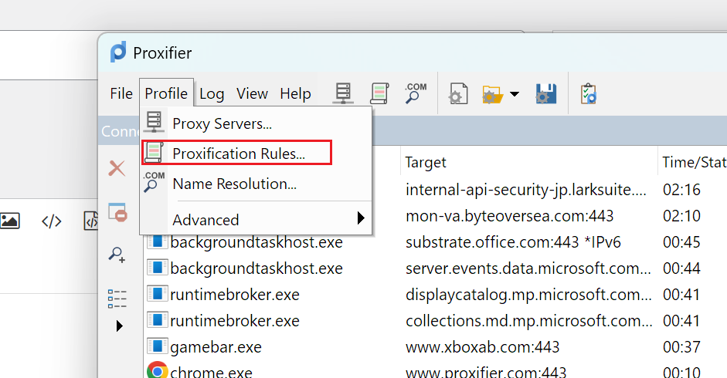Click target mon-va.byteoversea.com:443

click(x=510, y=216)
